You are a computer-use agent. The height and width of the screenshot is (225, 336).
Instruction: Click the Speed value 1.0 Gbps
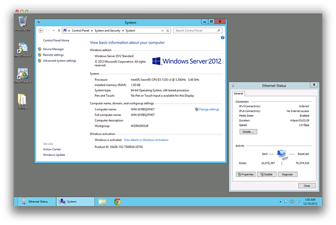[304, 125]
